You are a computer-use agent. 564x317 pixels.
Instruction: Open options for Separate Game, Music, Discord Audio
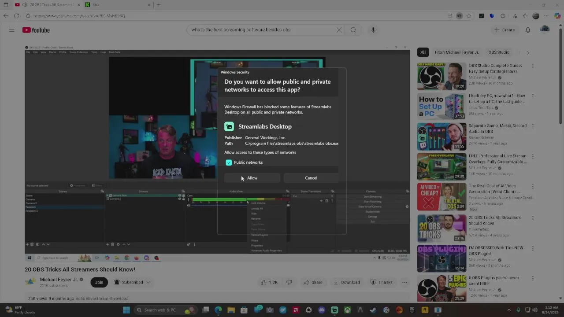pyautogui.click(x=533, y=126)
